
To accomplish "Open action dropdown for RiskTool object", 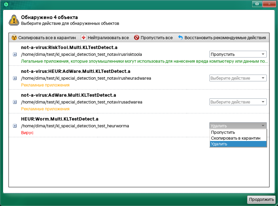I will [x=238, y=54].
